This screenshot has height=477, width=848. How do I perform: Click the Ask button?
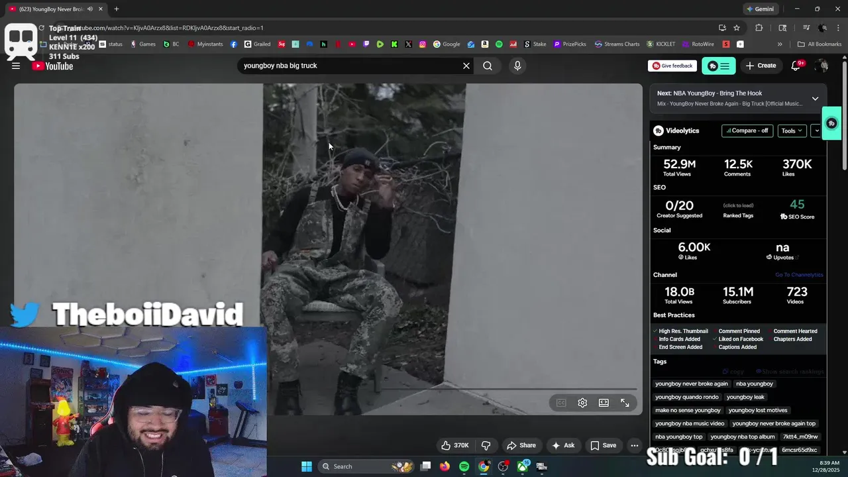click(x=563, y=445)
